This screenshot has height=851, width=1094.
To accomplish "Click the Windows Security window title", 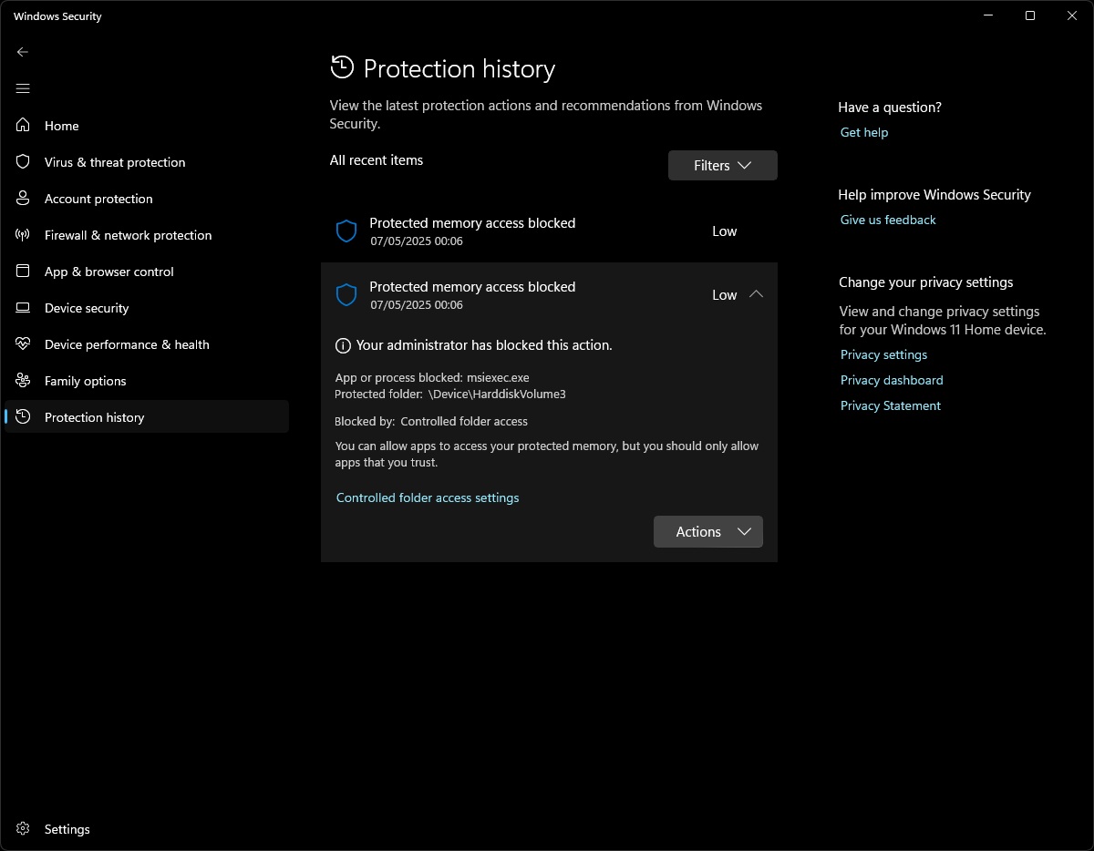I will pyautogui.click(x=57, y=16).
